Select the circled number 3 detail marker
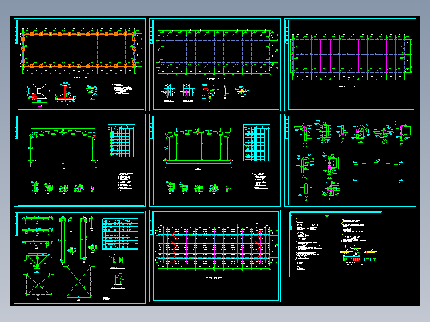The height and width of the screenshot is (322, 430). click(385, 141)
